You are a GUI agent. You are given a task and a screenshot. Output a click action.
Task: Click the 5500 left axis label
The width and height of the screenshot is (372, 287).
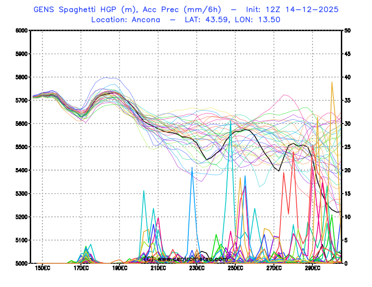21,147
